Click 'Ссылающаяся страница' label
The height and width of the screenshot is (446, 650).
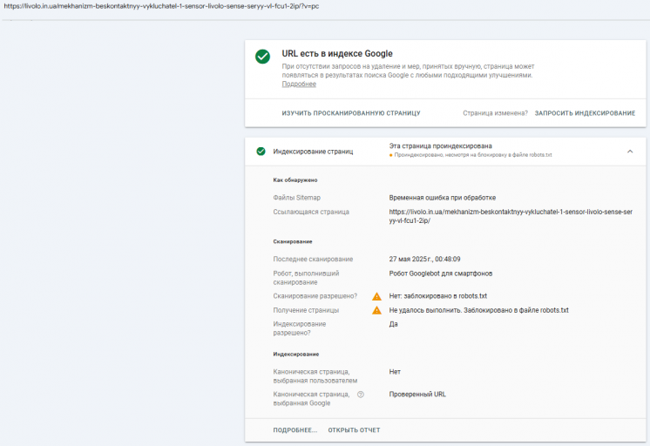tap(311, 212)
